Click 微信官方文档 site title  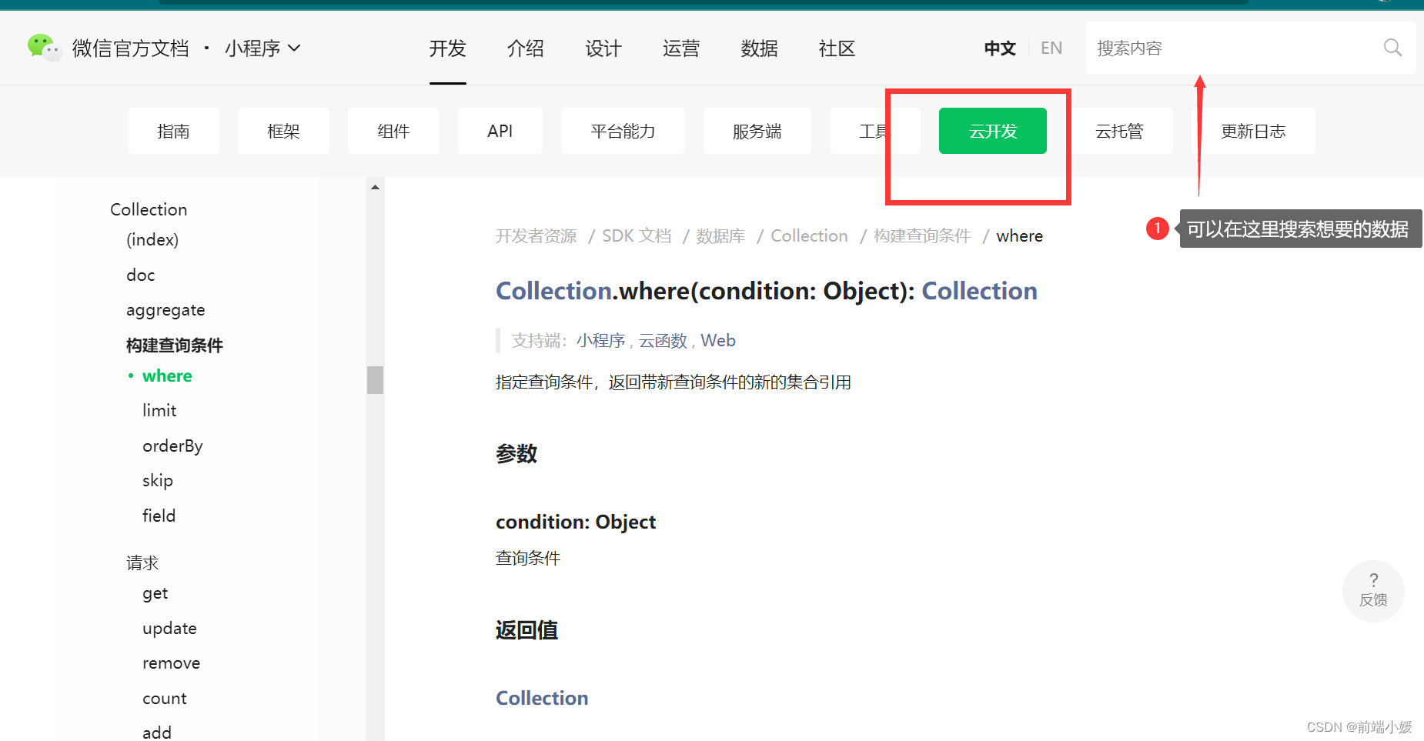131,48
